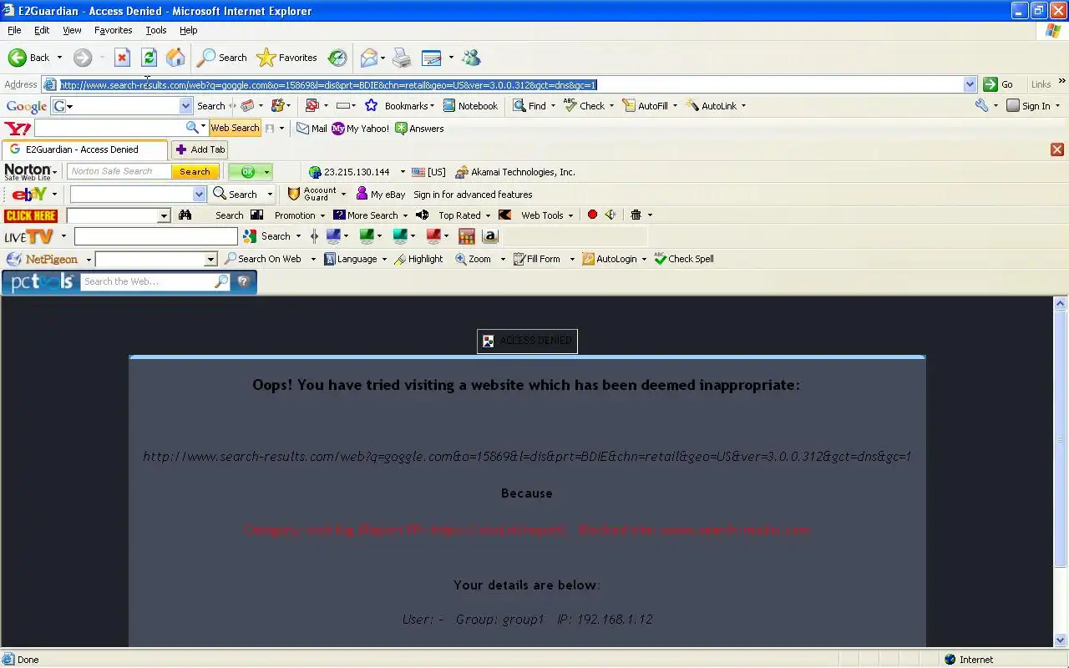This screenshot has width=1069, height=668.
Task: Click the Yahoo! logo icon
Action: [18, 129]
